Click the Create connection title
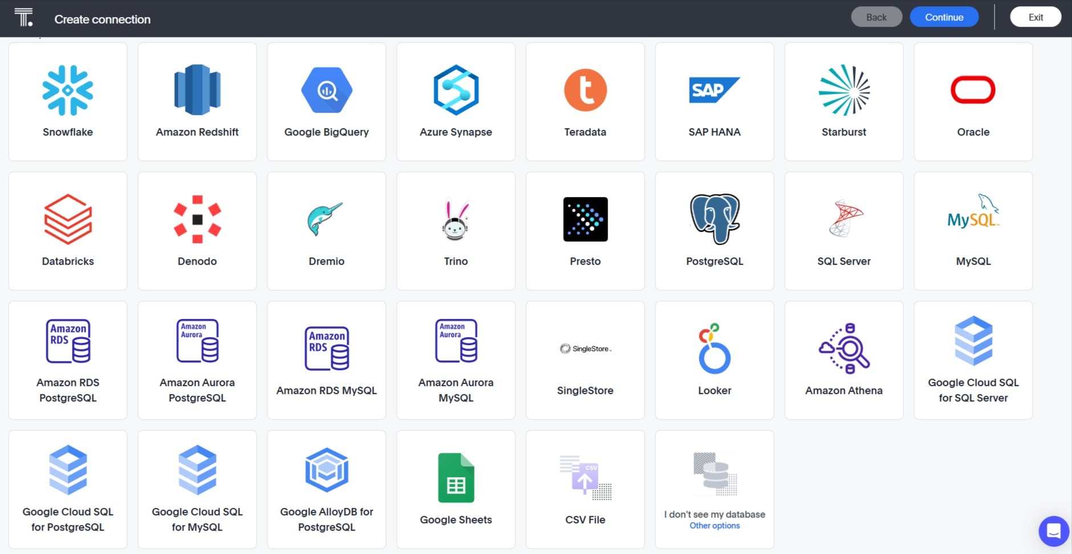 coord(103,19)
